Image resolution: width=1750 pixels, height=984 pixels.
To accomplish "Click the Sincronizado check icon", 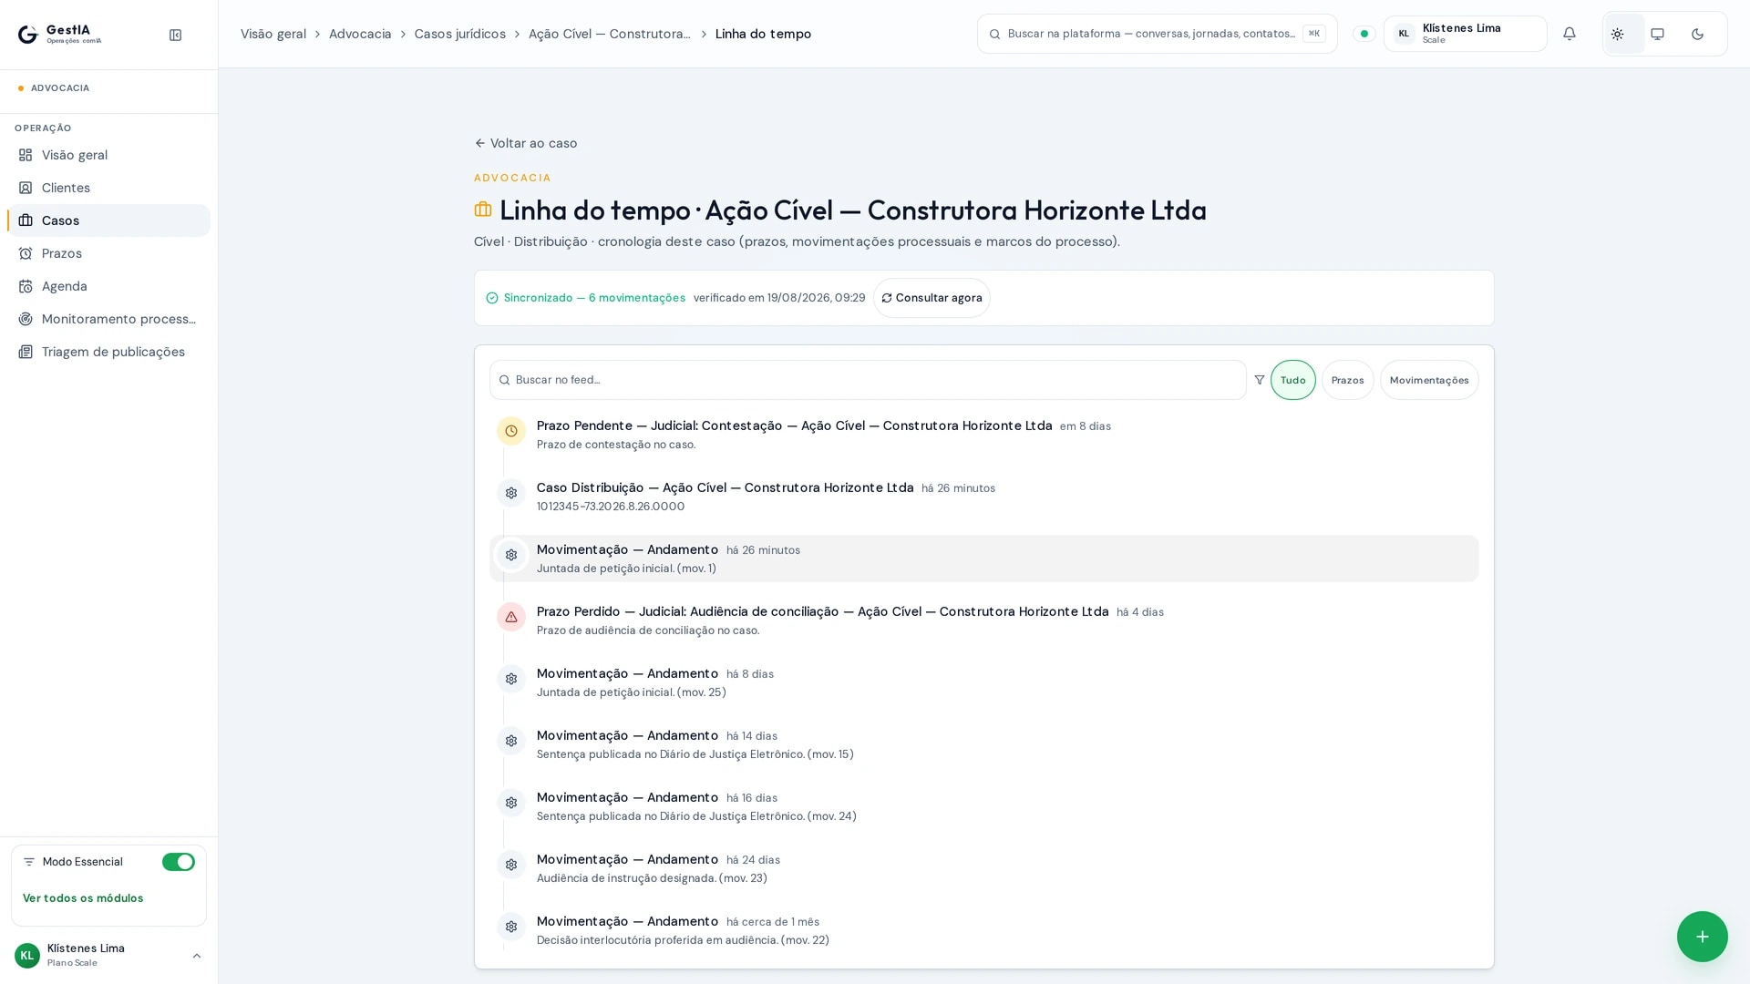I will [x=492, y=298].
